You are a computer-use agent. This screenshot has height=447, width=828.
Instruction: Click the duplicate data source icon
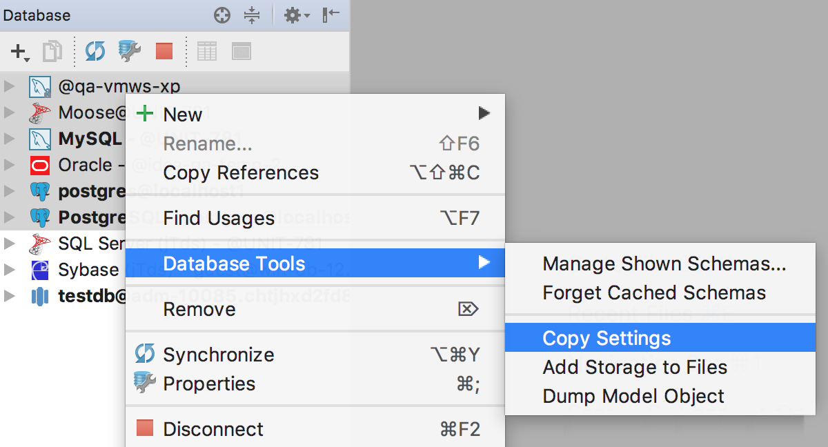coord(52,51)
